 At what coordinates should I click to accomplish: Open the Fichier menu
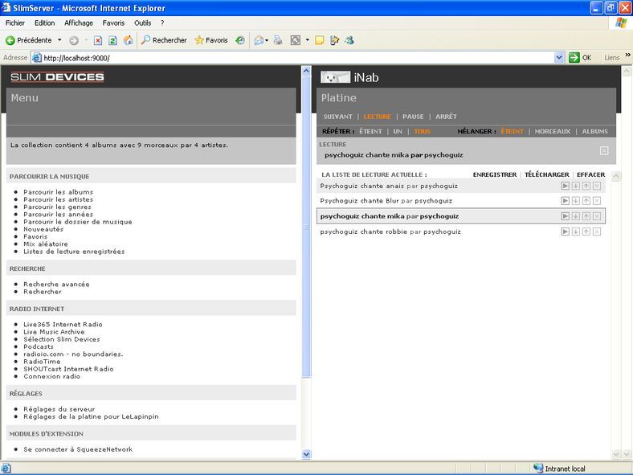click(x=15, y=23)
